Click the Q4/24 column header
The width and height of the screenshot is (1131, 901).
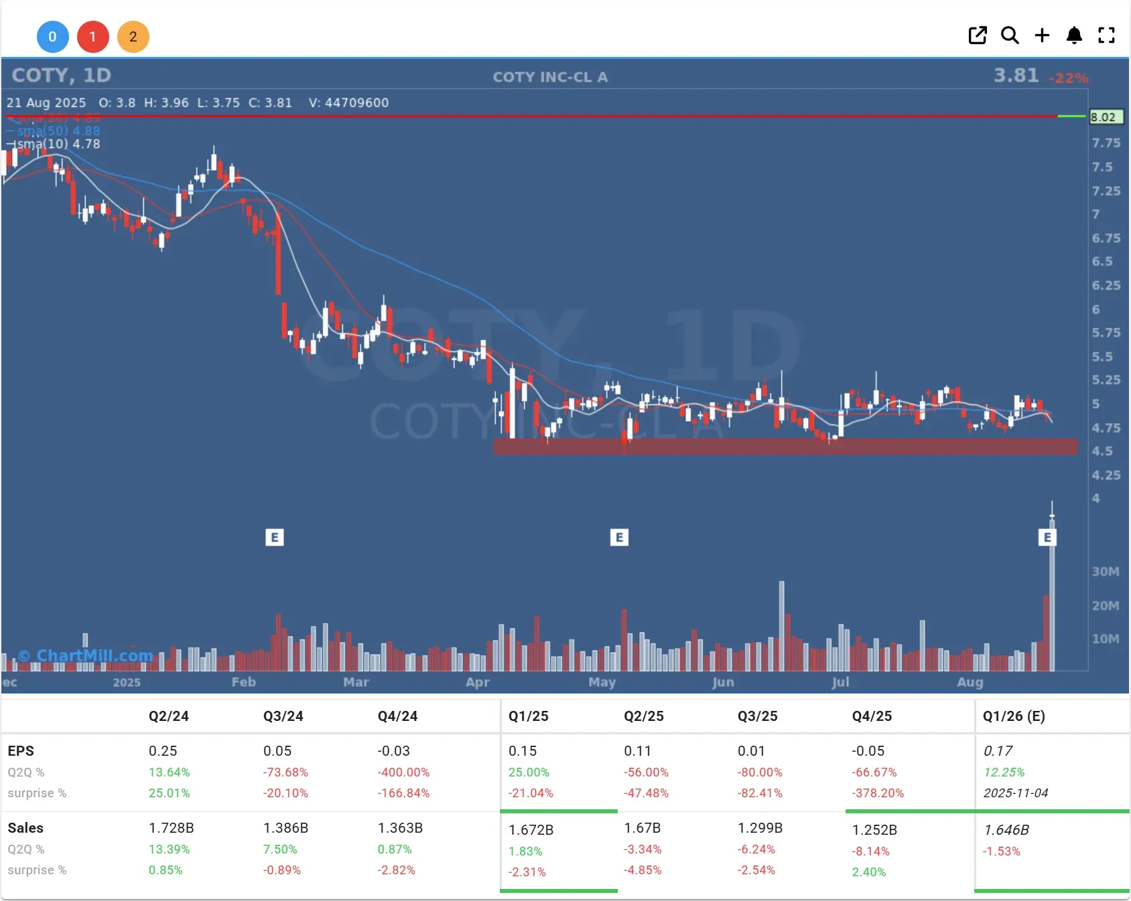coord(398,716)
